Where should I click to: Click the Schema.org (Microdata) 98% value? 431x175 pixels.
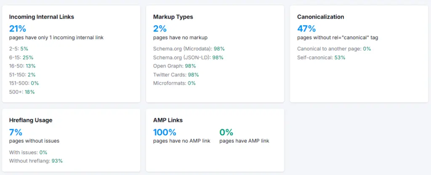pyautogui.click(x=219, y=48)
